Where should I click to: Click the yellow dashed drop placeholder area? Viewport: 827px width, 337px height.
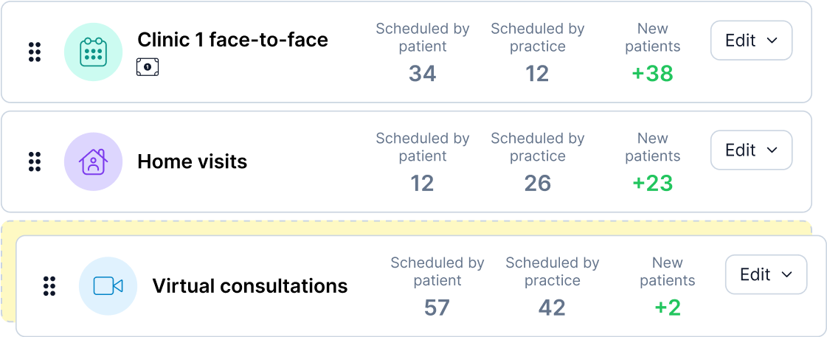click(x=406, y=229)
